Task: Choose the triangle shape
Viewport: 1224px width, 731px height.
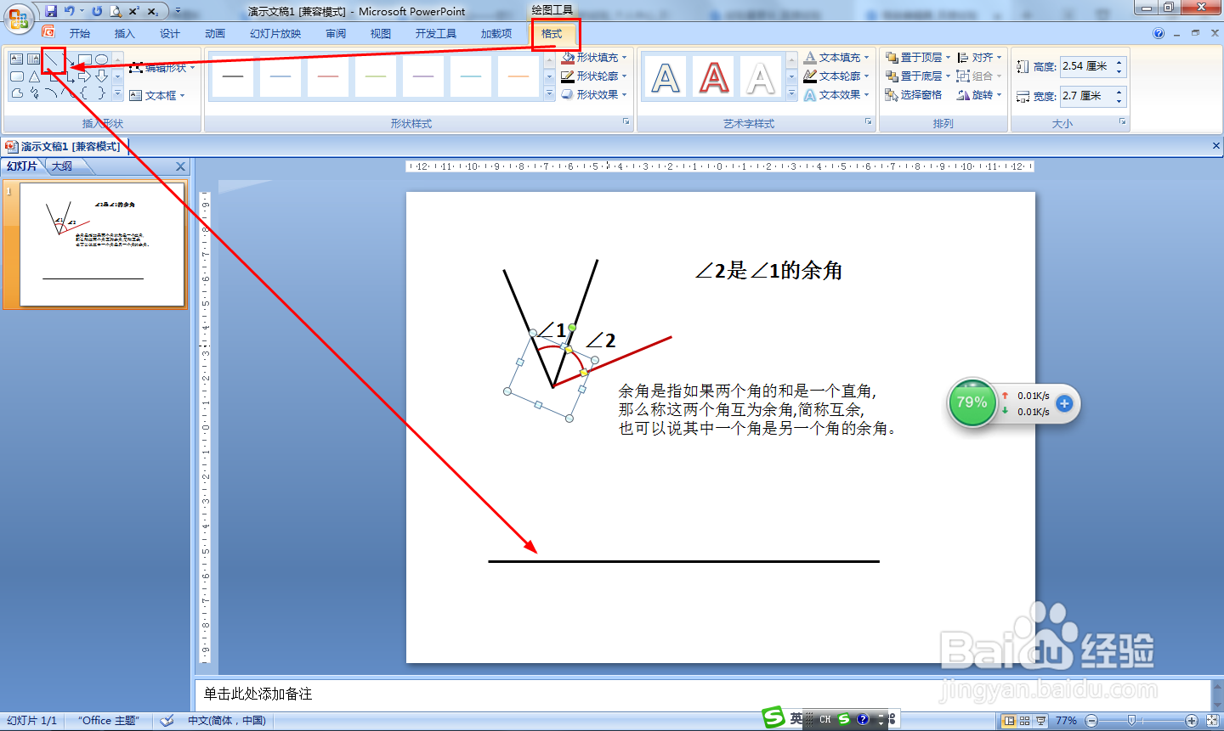Action: point(34,76)
